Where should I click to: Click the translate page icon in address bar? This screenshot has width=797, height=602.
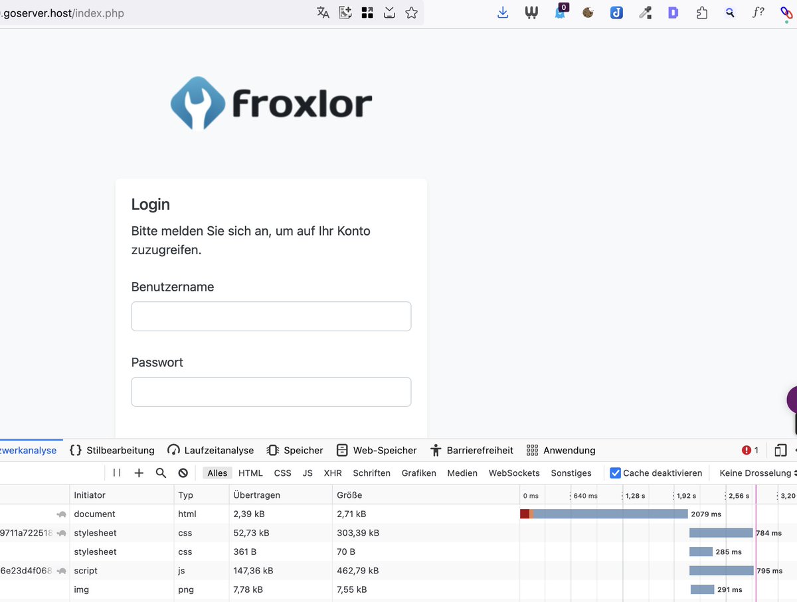(323, 13)
